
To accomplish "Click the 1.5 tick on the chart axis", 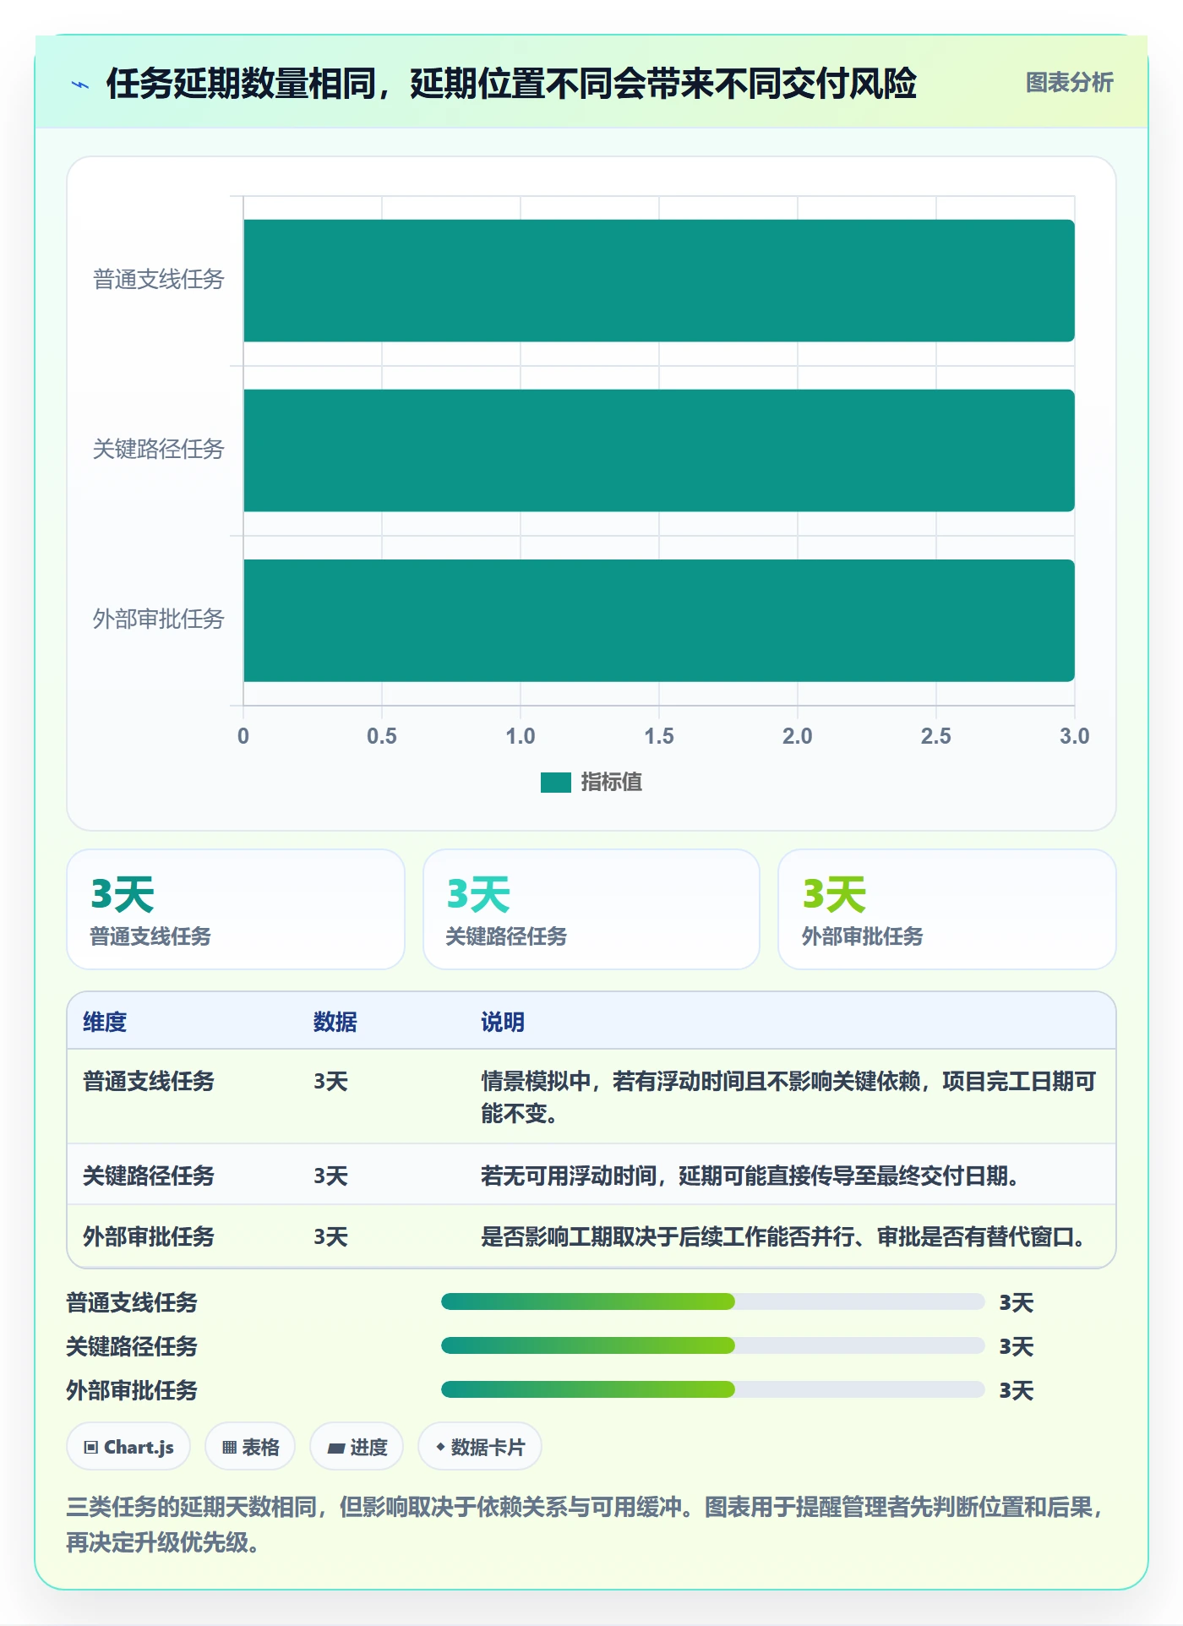I will pos(659,736).
